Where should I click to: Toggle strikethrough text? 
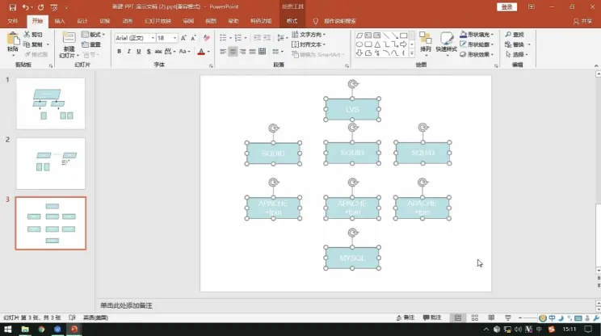tap(158, 52)
